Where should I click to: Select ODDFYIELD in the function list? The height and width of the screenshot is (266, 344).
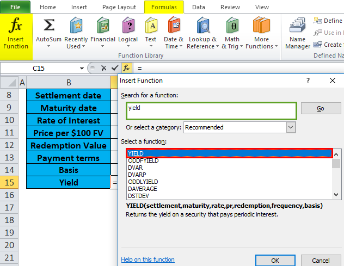coord(230,160)
